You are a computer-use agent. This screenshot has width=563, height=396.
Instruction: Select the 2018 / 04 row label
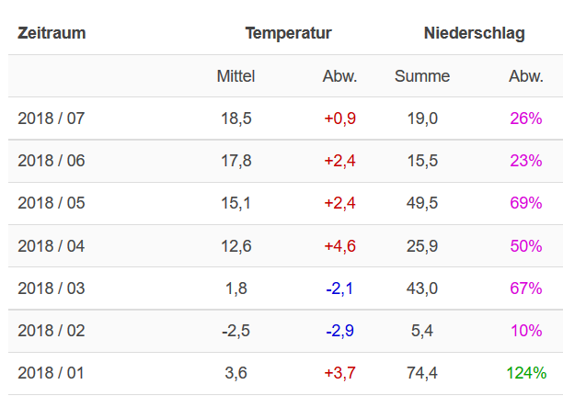pyautogui.click(x=52, y=245)
